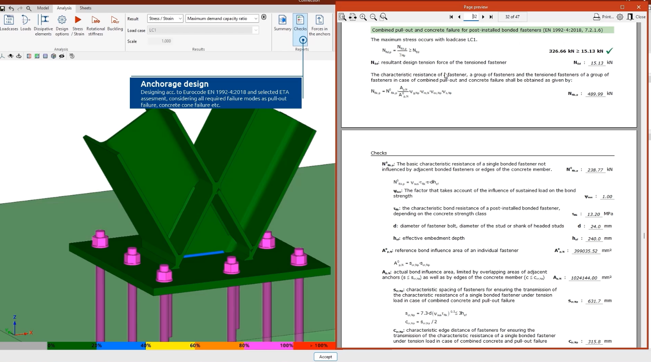Click the yellow 40% legend segment
Screen dimensions: 651x362
[170, 346]
